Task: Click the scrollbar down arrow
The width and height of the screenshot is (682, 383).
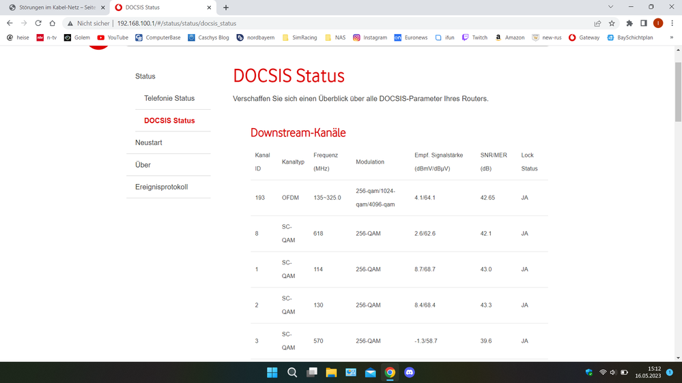Action: tap(678, 358)
